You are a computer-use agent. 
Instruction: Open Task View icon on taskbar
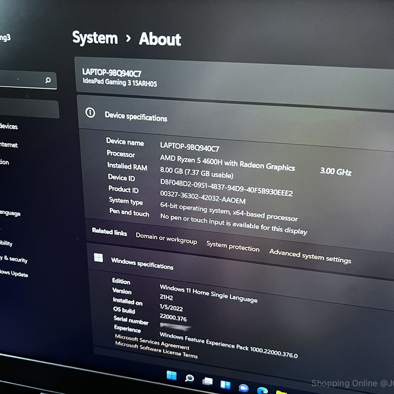click(x=208, y=381)
